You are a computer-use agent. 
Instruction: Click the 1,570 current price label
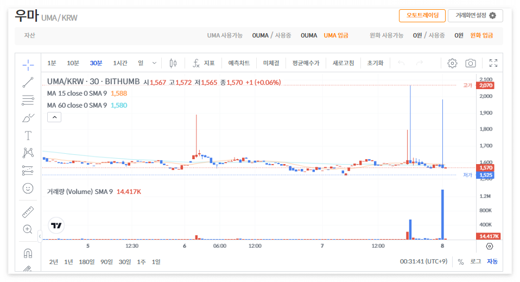[485, 168]
